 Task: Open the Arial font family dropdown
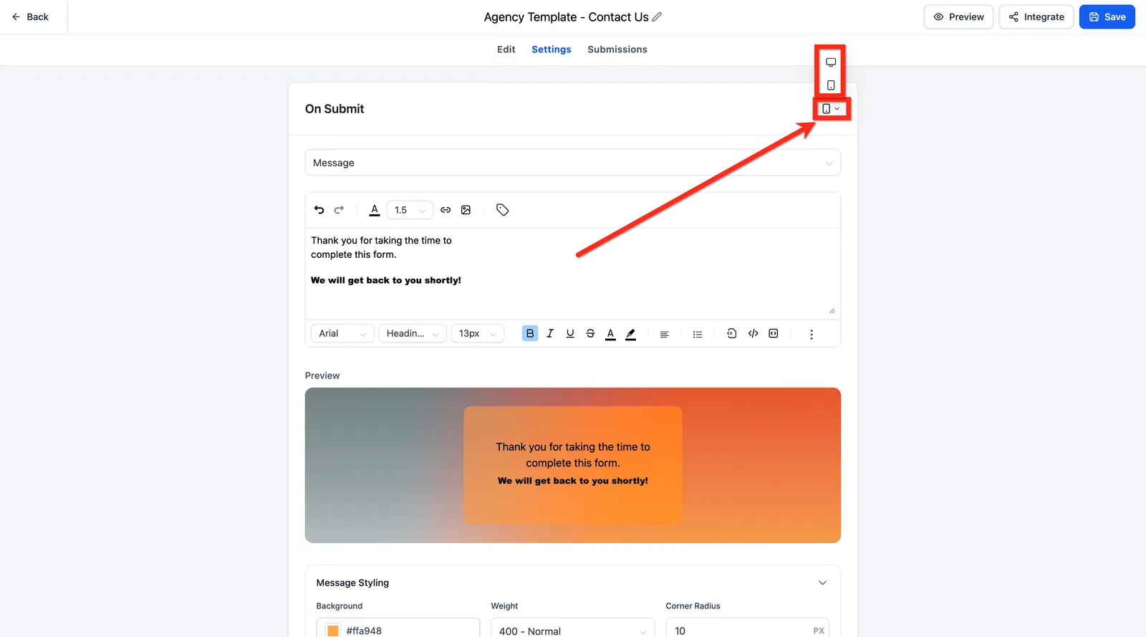click(x=342, y=333)
